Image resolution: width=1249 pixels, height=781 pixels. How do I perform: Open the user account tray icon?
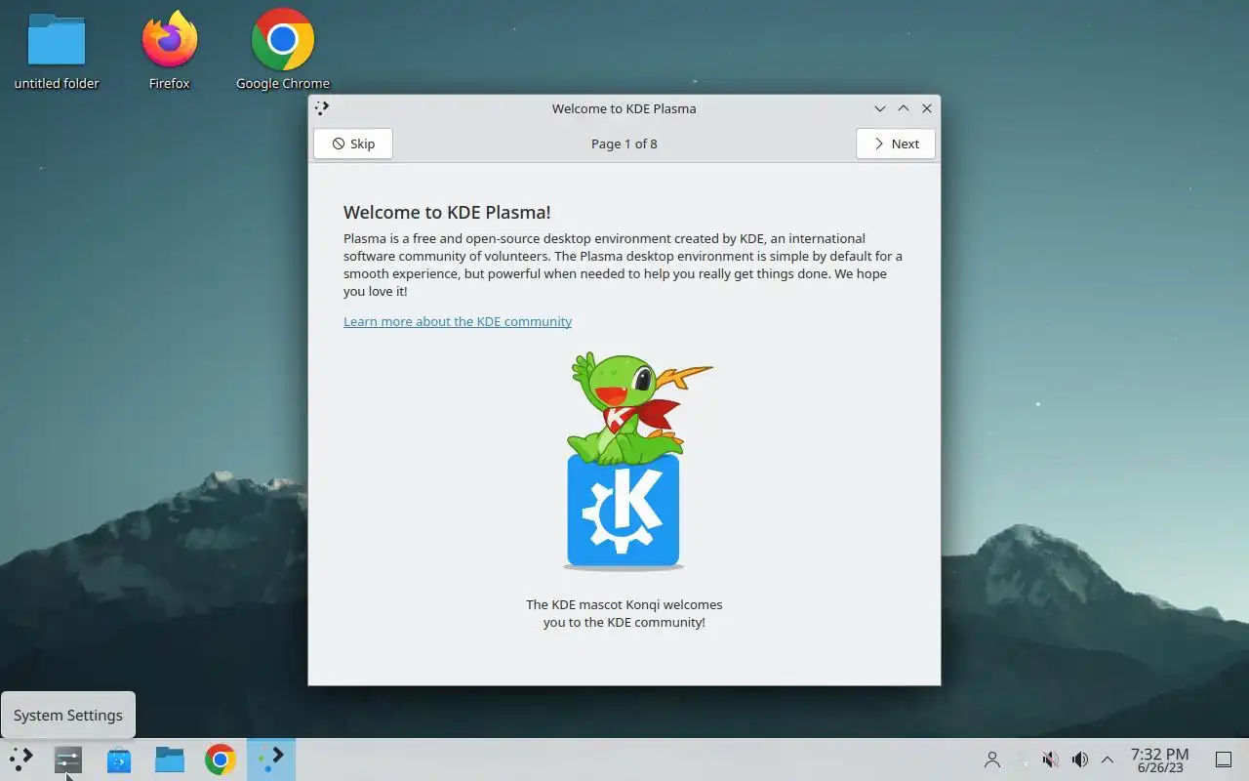click(992, 760)
